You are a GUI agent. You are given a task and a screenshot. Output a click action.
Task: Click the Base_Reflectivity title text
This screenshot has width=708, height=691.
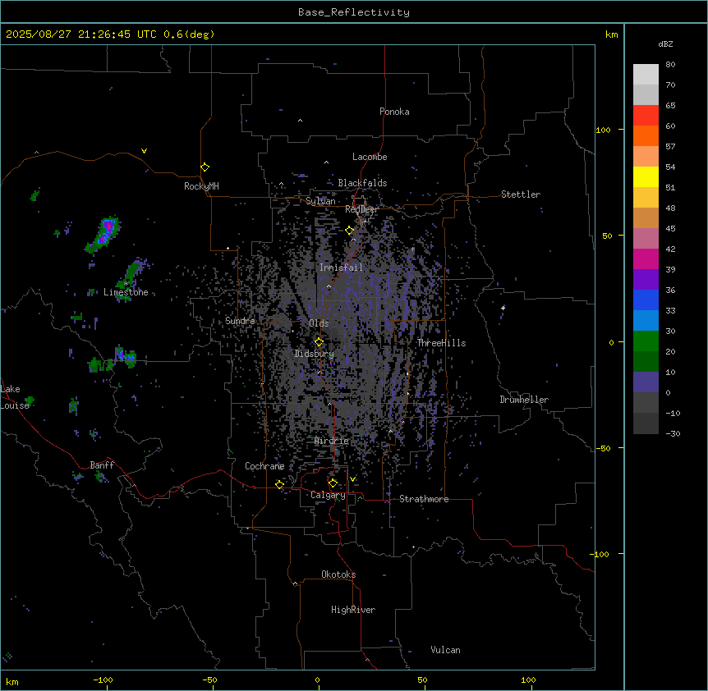pos(354,12)
